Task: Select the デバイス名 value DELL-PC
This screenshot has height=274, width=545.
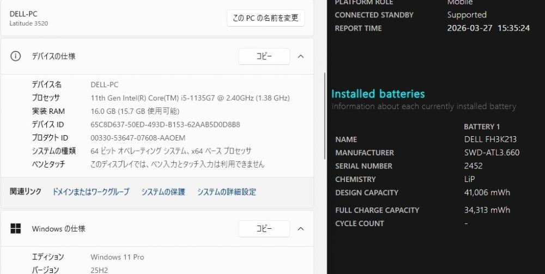Action: tap(104, 84)
